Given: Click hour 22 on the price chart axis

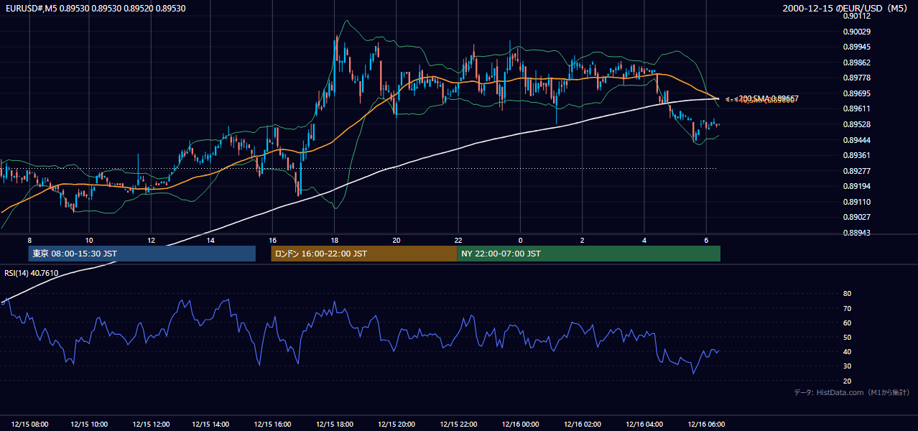Looking at the screenshot, I should pos(458,240).
